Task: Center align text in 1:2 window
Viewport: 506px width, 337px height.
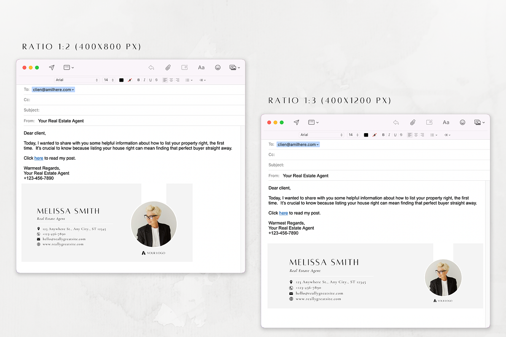Action: tap(171, 80)
